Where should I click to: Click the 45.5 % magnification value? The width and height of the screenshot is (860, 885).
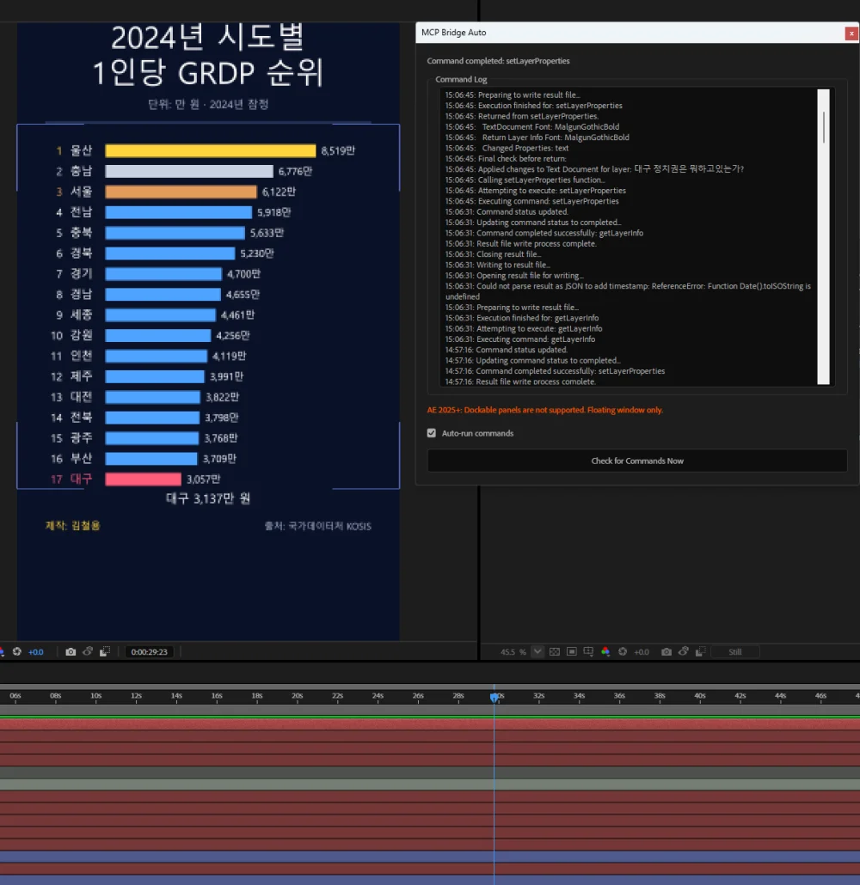coord(513,652)
